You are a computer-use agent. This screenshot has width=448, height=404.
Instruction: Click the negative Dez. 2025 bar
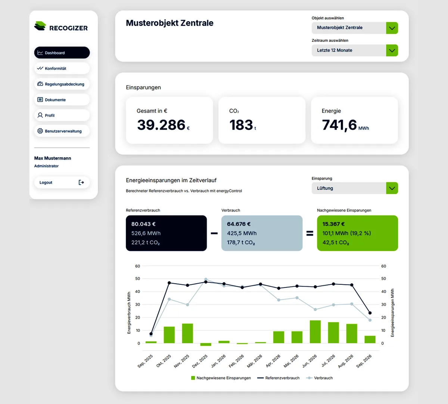[206, 345]
